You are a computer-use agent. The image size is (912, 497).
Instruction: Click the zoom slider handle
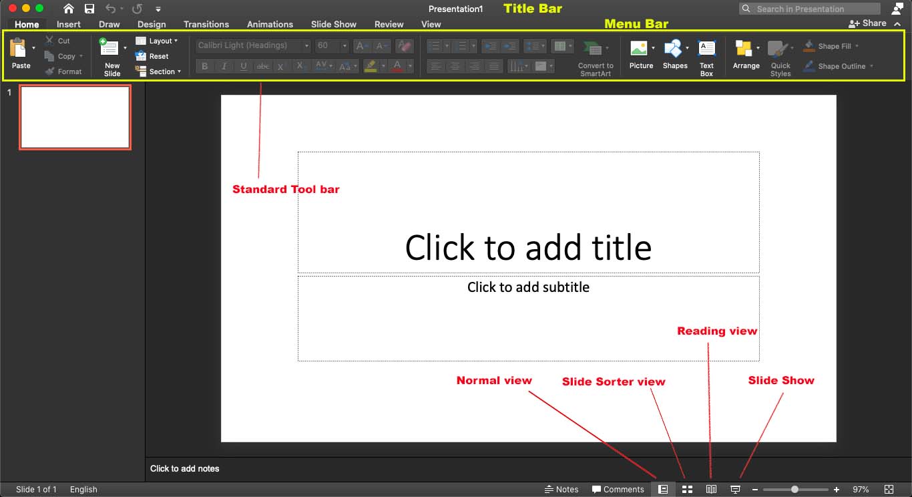[794, 490]
